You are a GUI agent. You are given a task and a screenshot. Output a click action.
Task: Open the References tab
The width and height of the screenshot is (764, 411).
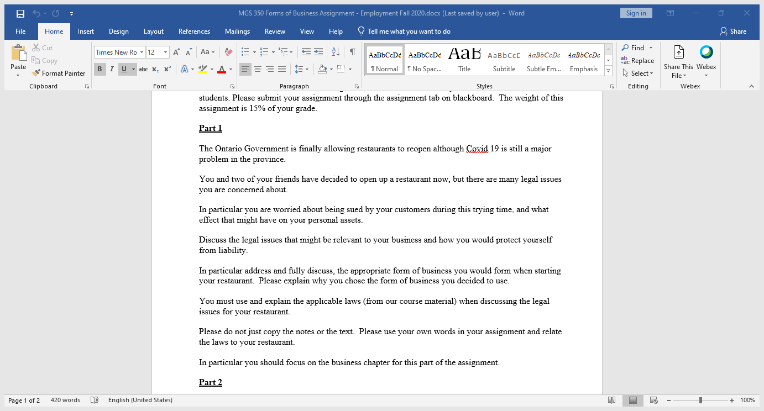coord(194,31)
